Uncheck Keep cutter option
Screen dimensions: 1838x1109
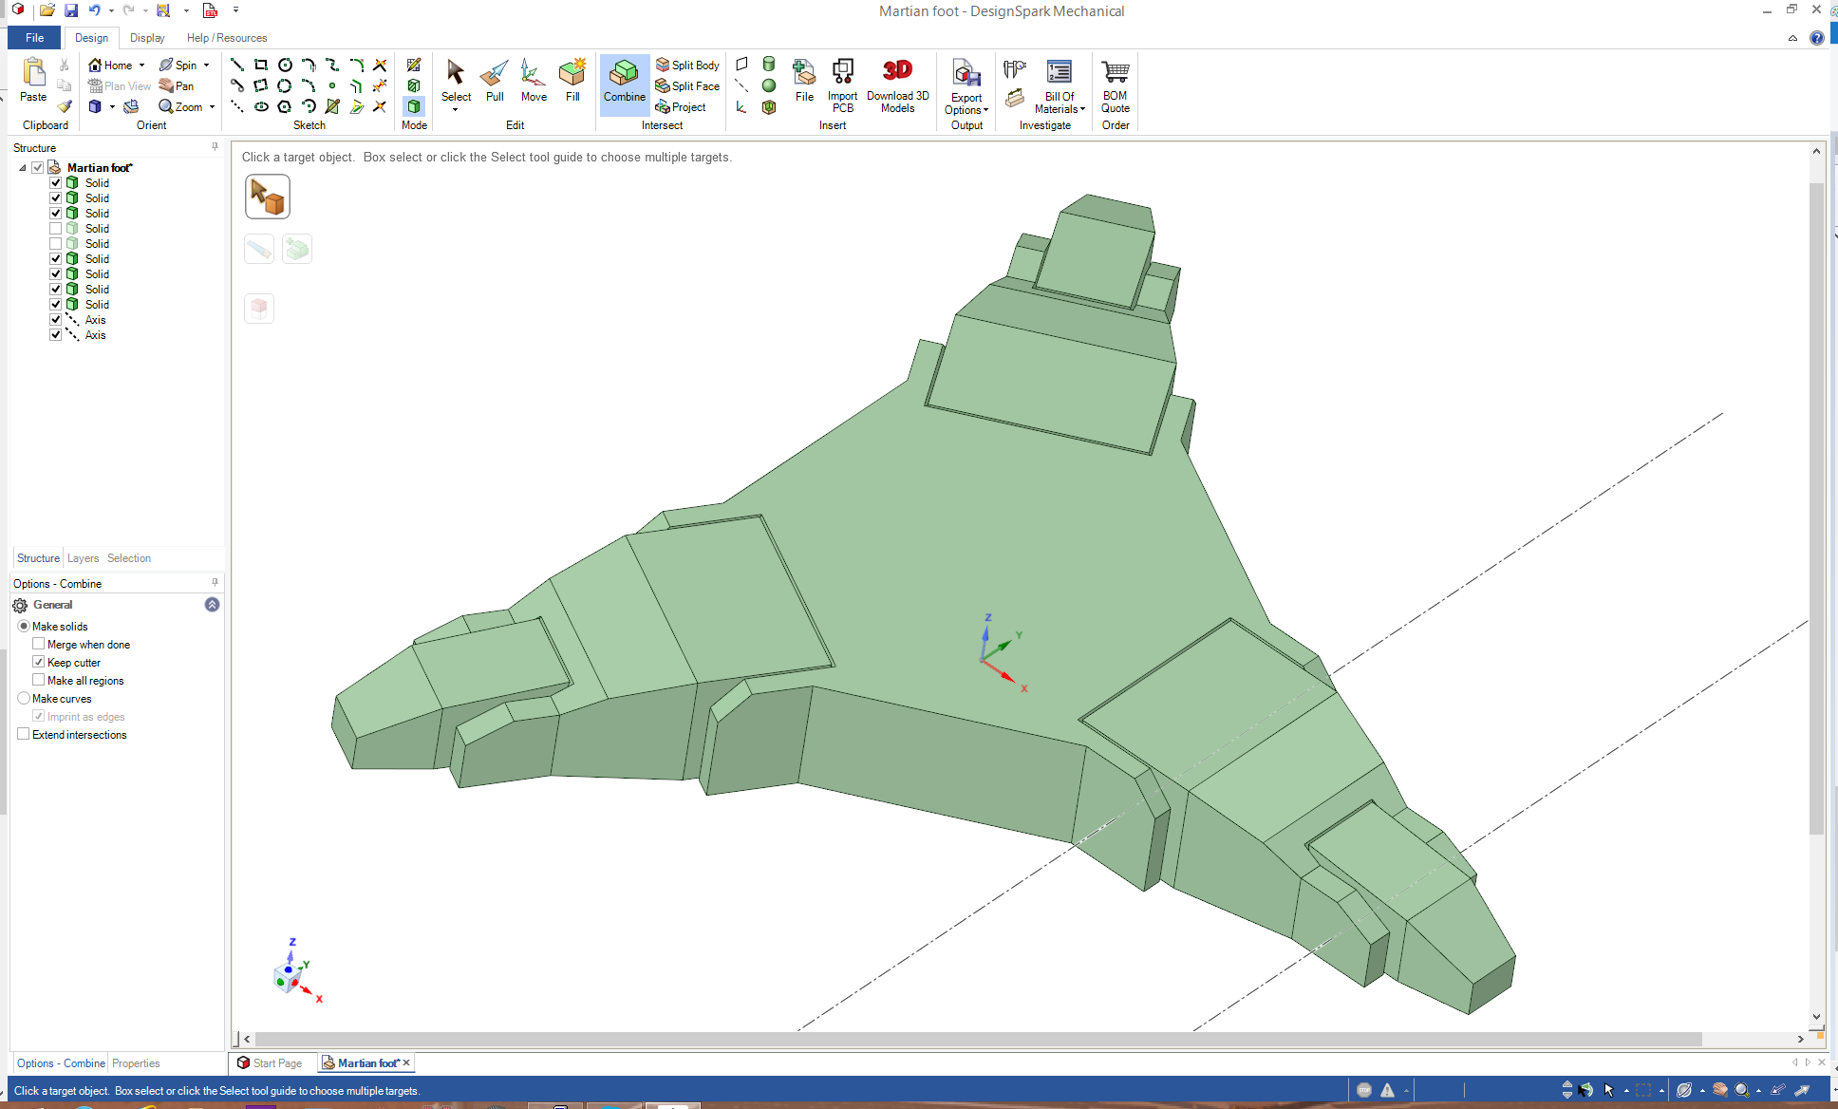(x=39, y=662)
